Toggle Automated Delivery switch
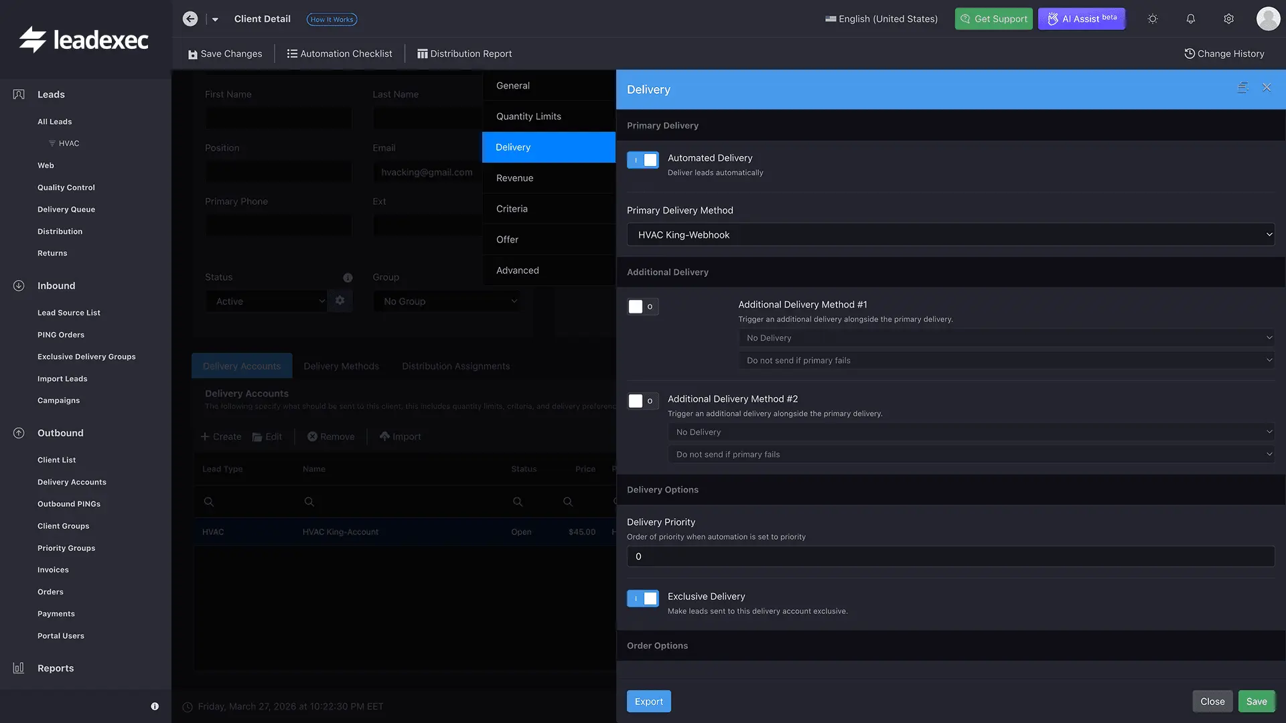Image resolution: width=1286 pixels, height=723 pixels. (x=643, y=160)
